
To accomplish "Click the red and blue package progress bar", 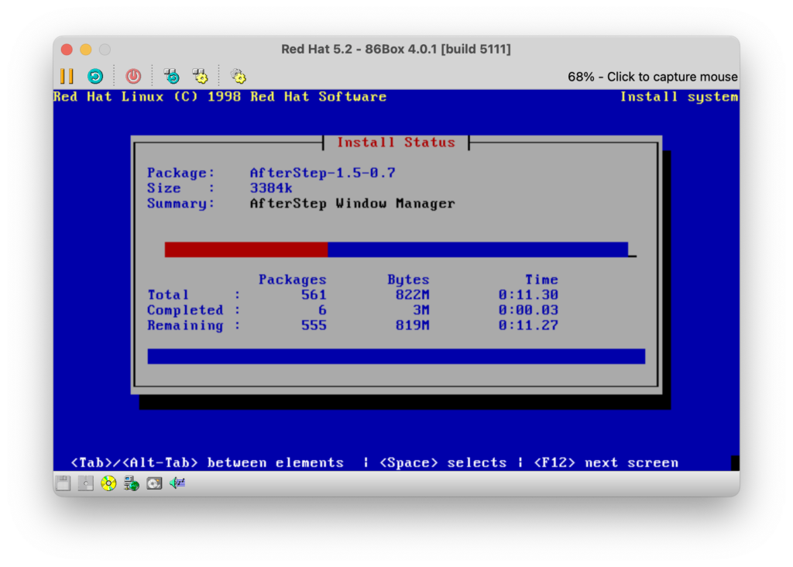I will click(x=396, y=249).
